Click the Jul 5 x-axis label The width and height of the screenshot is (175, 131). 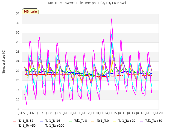click(x=22, y=113)
